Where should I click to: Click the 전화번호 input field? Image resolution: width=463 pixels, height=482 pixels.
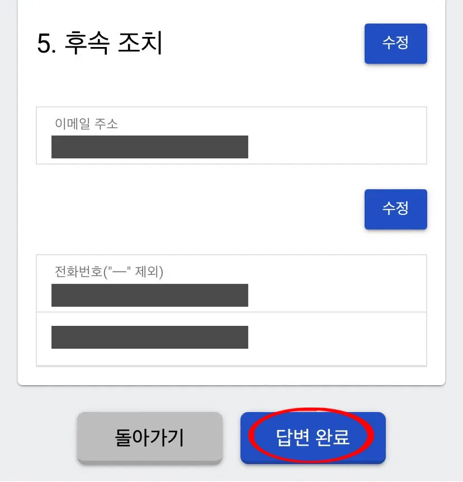coord(231,283)
